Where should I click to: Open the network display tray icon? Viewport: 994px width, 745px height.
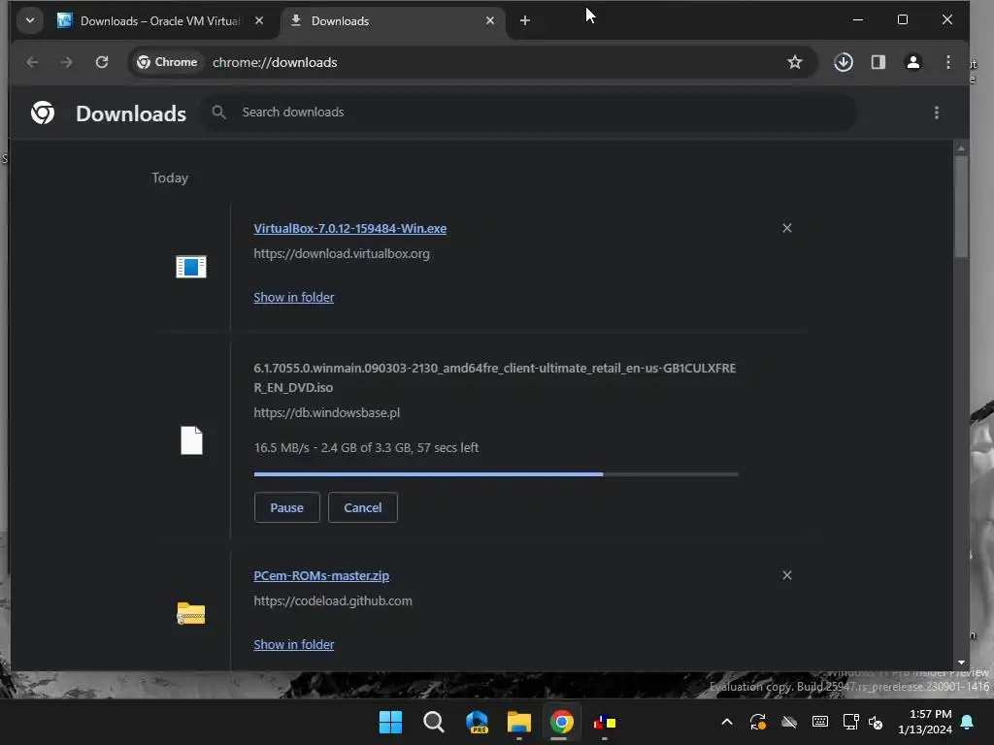(x=850, y=722)
